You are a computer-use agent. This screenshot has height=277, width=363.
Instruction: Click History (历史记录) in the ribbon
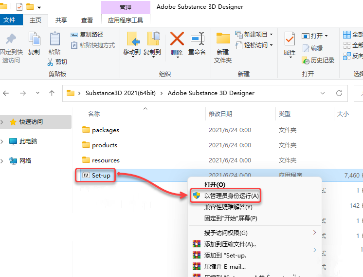pyautogui.click(x=318, y=60)
